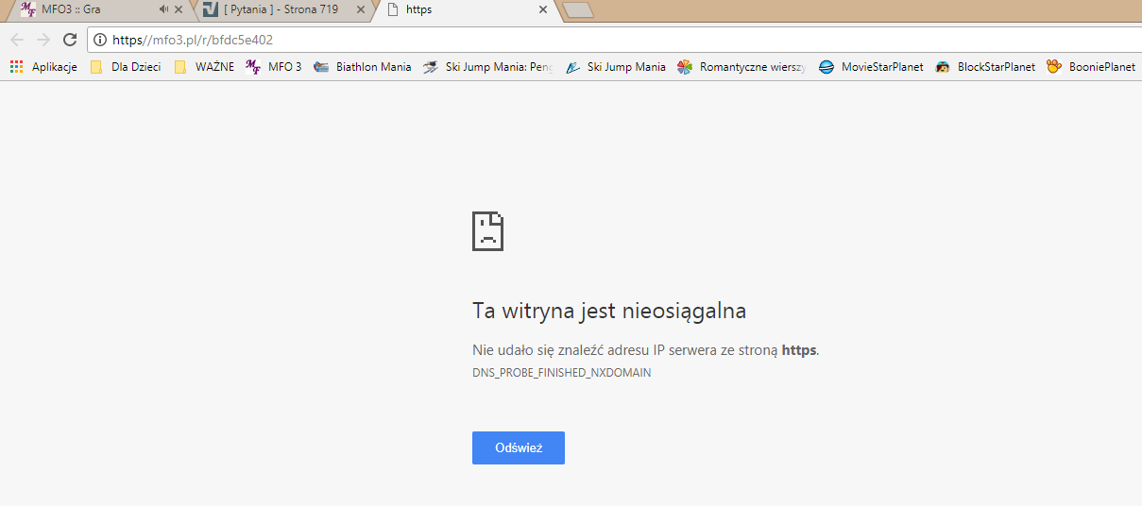Click the reload page icon
The height and width of the screenshot is (506, 1142).
[69, 40]
